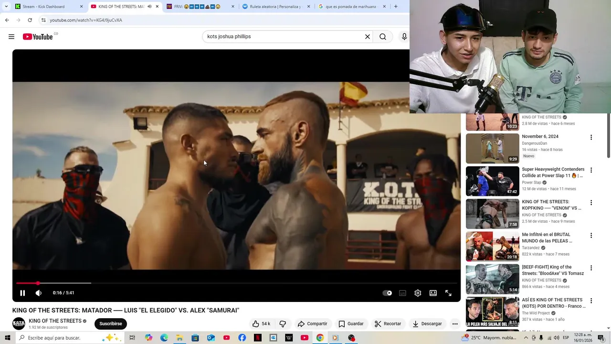Open Facebook from the taskbar
This screenshot has width=611, height=344.
click(x=242, y=338)
